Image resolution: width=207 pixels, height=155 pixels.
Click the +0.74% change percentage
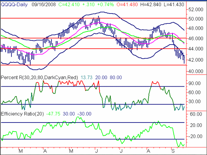pos(105,4)
